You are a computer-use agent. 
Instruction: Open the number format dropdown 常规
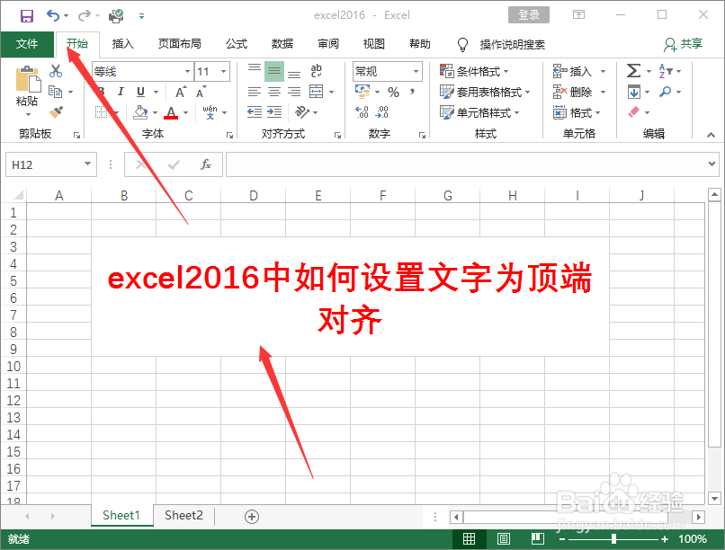(416, 72)
